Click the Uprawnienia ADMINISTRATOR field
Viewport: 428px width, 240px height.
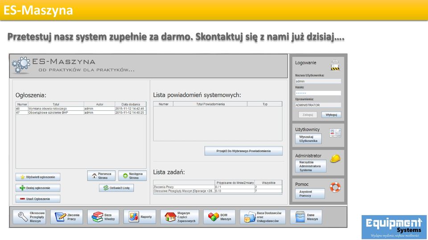point(318,105)
